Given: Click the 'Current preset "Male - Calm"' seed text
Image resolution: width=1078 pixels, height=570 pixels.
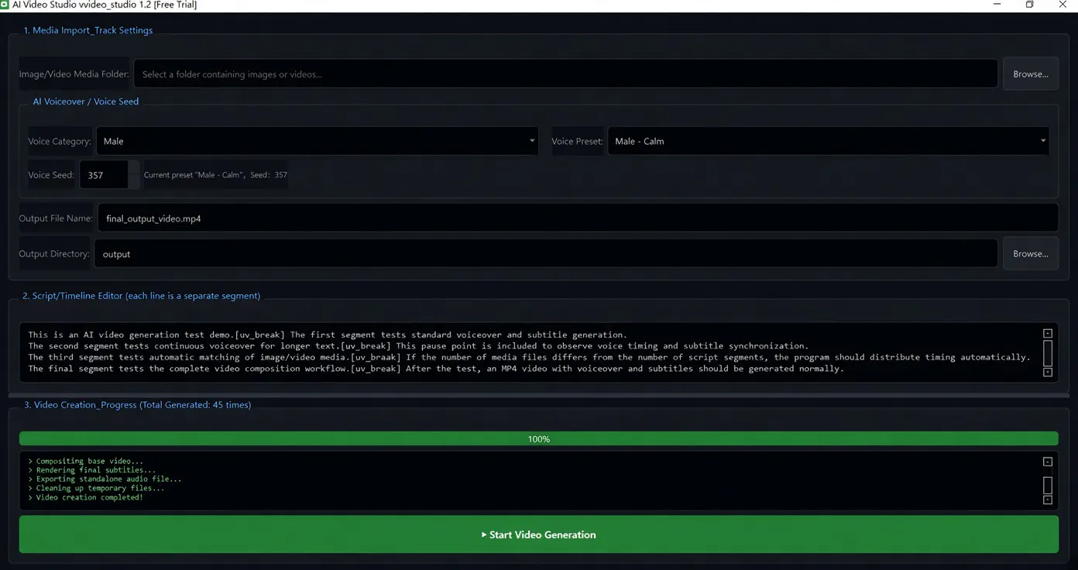Looking at the screenshot, I should pos(215,175).
